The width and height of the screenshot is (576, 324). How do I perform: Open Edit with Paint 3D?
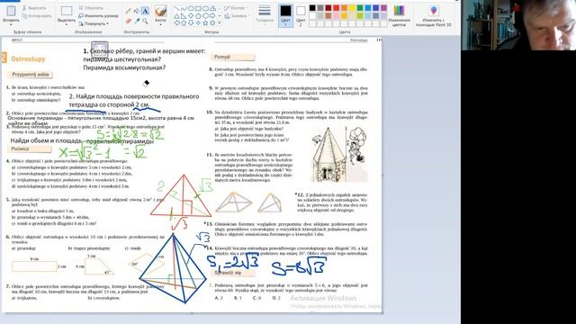click(434, 15)
